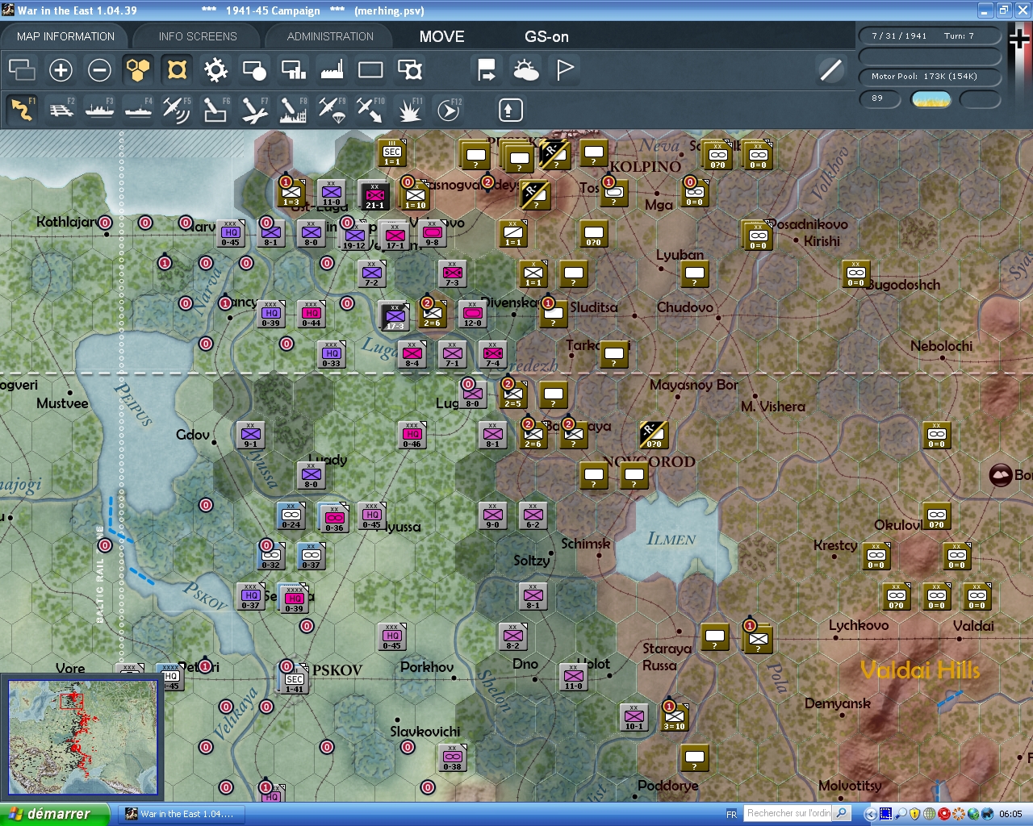Screen dimensions: 1033x826
Task: Toggle the highlighted square-with-circle icon beside the hex grid
Action: coord(177,70)
